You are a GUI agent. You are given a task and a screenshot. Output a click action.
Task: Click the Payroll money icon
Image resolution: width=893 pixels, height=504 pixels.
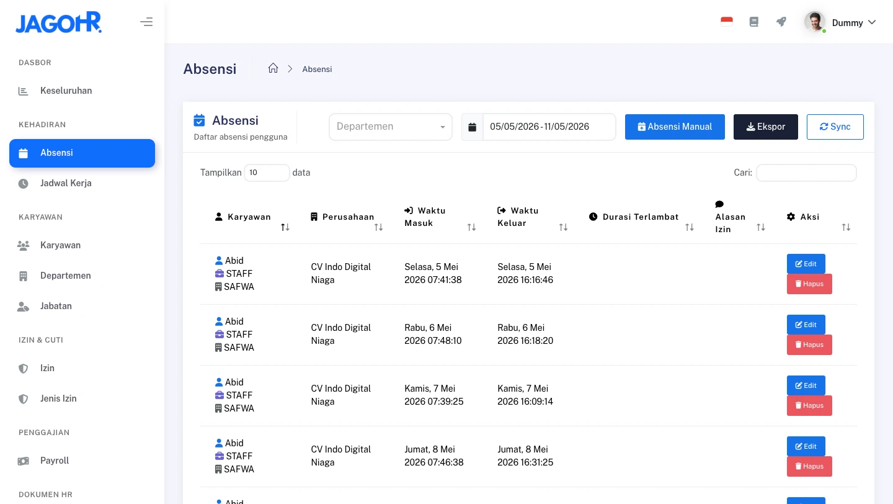[x=23, y=461]
